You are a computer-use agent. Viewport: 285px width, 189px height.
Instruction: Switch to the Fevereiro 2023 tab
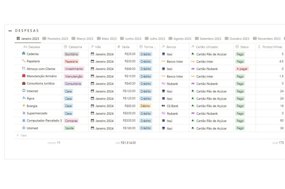[x=55, y=39]
